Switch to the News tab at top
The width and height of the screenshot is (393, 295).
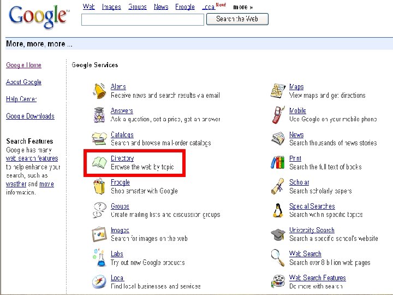click(161, 7)
